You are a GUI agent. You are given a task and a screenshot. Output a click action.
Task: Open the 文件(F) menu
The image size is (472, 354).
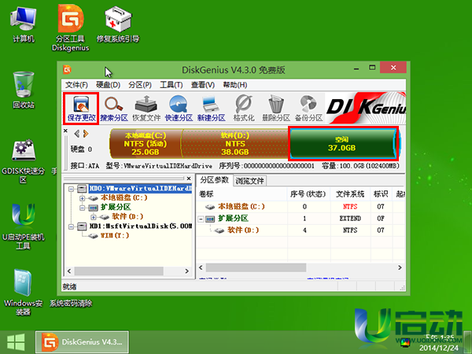76,85
